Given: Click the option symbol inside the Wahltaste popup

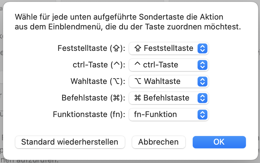Looking at the screenshot, I should click(137, 81).
